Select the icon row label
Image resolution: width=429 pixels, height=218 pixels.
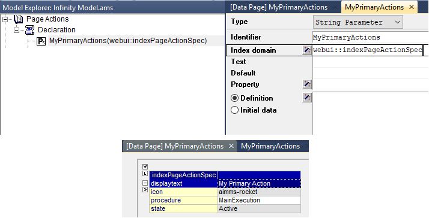pyautogui.click(x=184, y=192)
